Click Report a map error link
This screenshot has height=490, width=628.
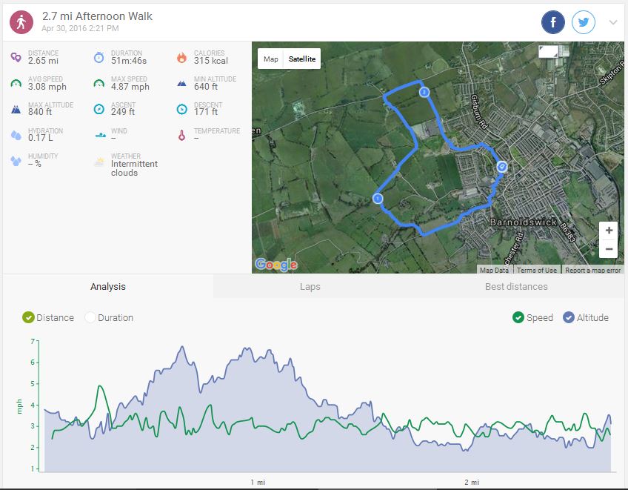click(x=592, y=271)
